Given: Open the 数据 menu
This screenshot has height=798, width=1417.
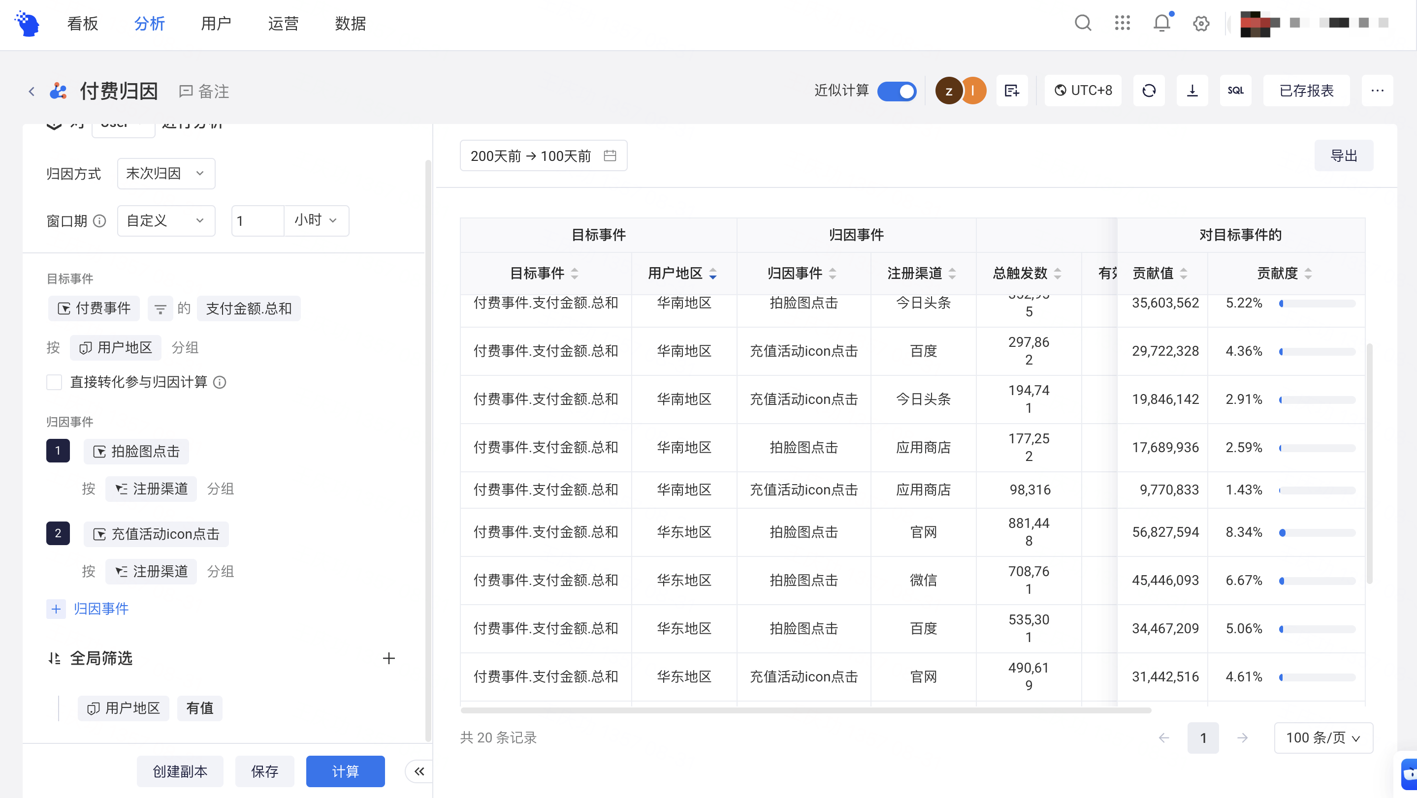Looking at the screenshot, I should point(351,24).
